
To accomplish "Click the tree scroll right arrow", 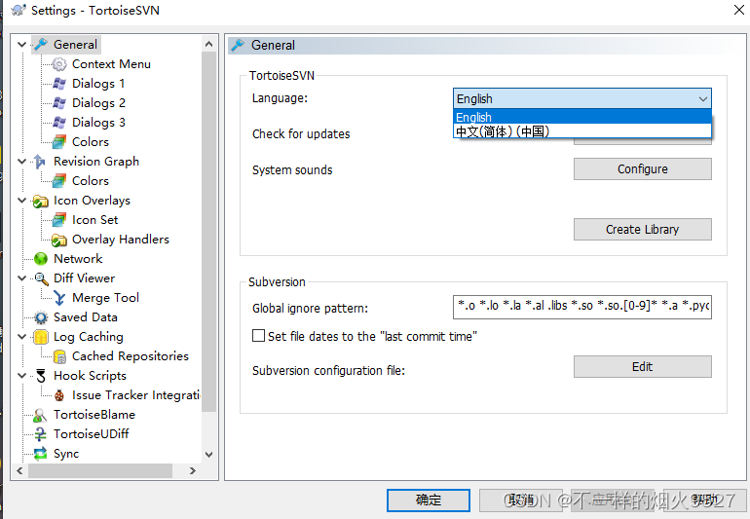I will click(192, 471).
